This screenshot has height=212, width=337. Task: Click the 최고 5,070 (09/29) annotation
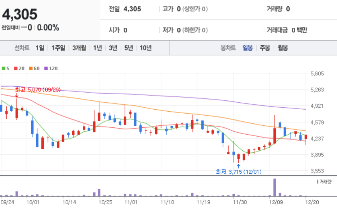tap(38, 89)
